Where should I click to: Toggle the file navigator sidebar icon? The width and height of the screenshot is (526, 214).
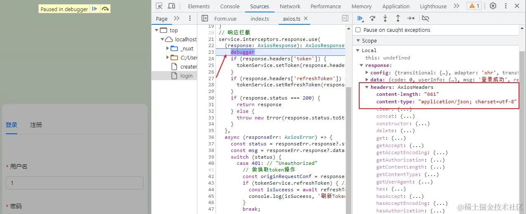tap(204, 18)
